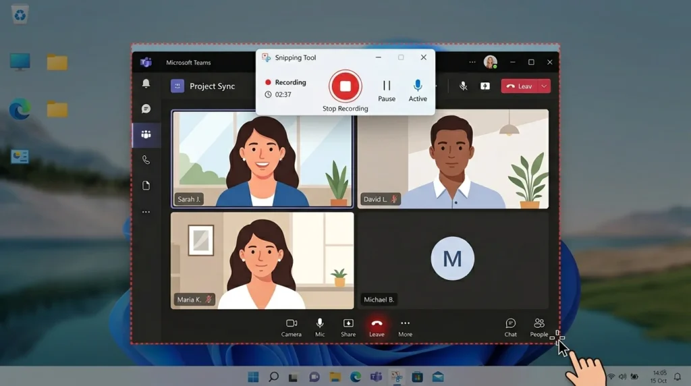Toggle Camera in the meeting controls
691x386 pixels.
coord(292,327)
